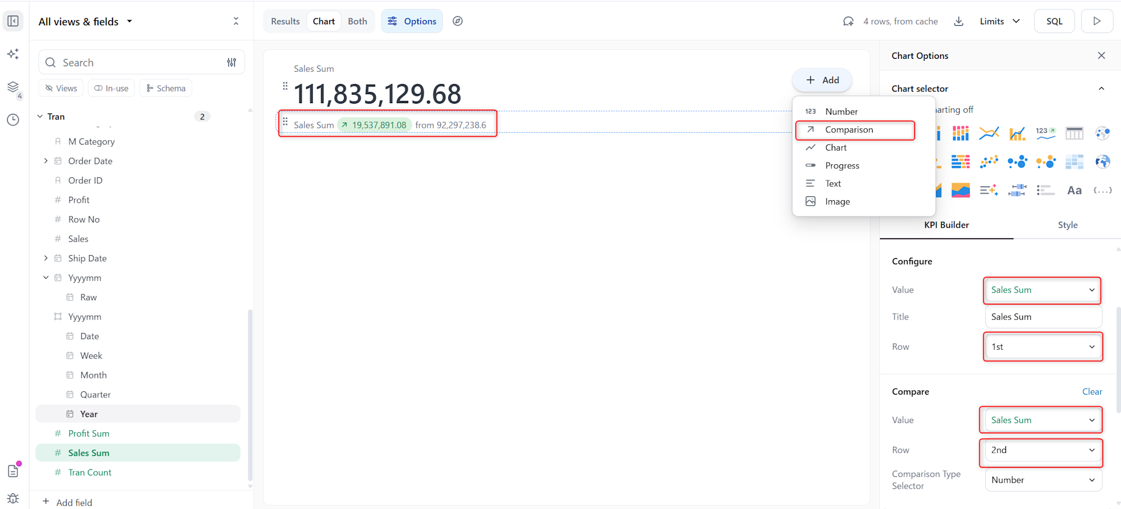
Task: Open the All views & fields dropdown
Action: coord(85,21)
